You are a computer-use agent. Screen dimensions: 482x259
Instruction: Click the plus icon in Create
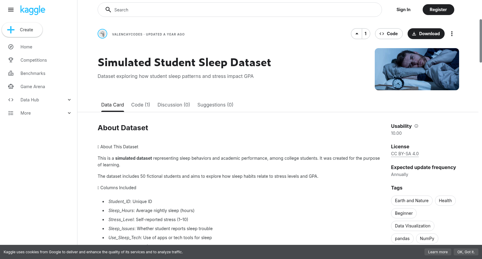pyautogui.click(x=11, y=30)
